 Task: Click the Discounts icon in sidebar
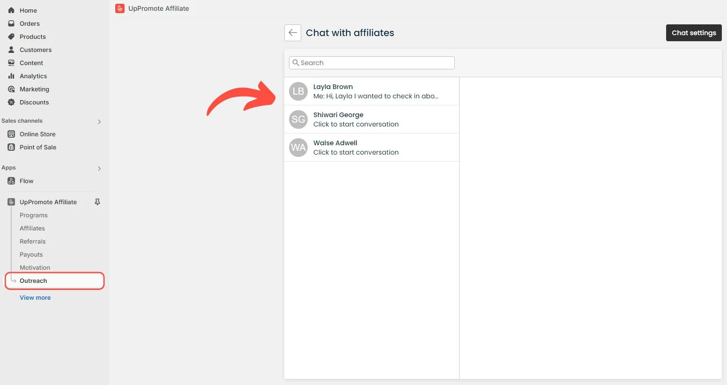tap(11, 102)
